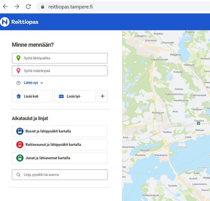The width and height of the screenshot is (210, 201).
Task: Click the Lisää koti button
Action: tap(32, 96)
